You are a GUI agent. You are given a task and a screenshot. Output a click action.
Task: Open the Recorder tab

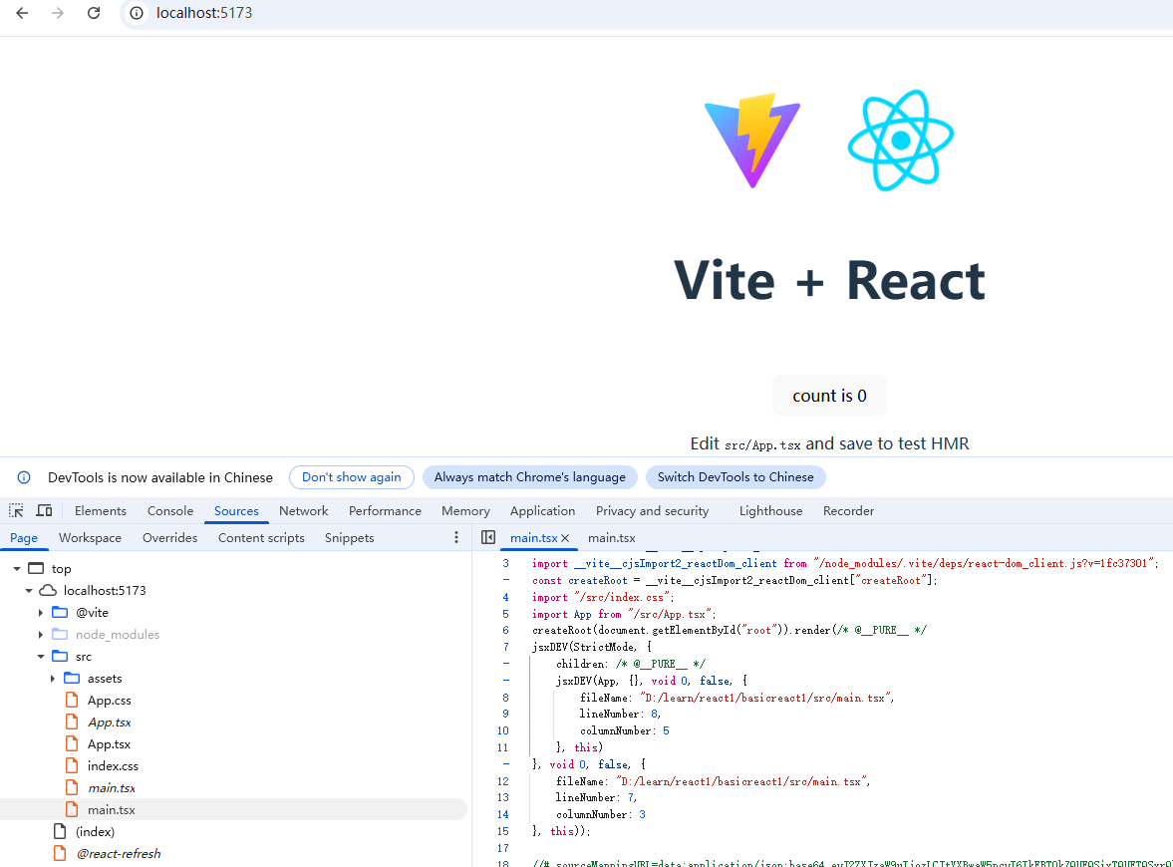pyautogui.click(x=848, y=511)
